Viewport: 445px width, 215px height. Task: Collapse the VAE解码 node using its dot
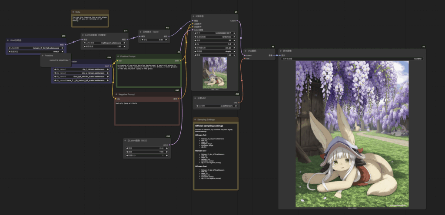click(x=246, y=51)
